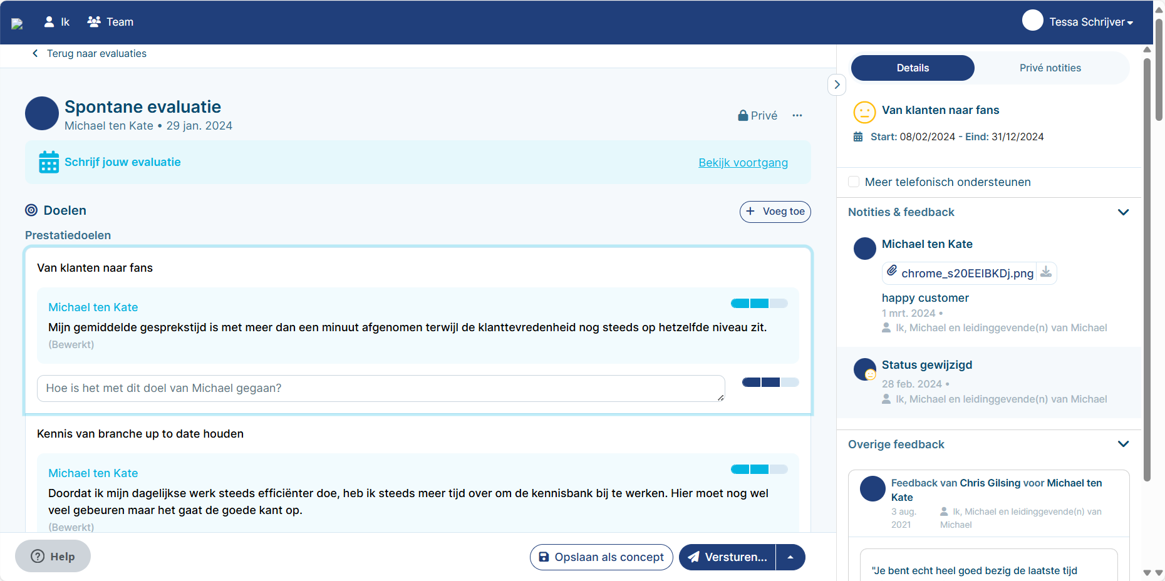Switch to the Privé notities tab

click(1050, 68)
